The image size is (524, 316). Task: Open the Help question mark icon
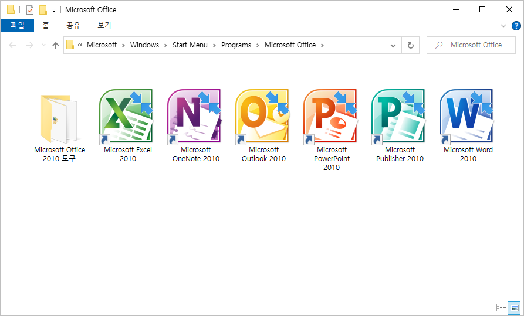tap(516, 26)
